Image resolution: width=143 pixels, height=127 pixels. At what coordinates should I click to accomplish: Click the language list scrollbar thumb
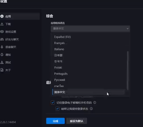point(128,71)
